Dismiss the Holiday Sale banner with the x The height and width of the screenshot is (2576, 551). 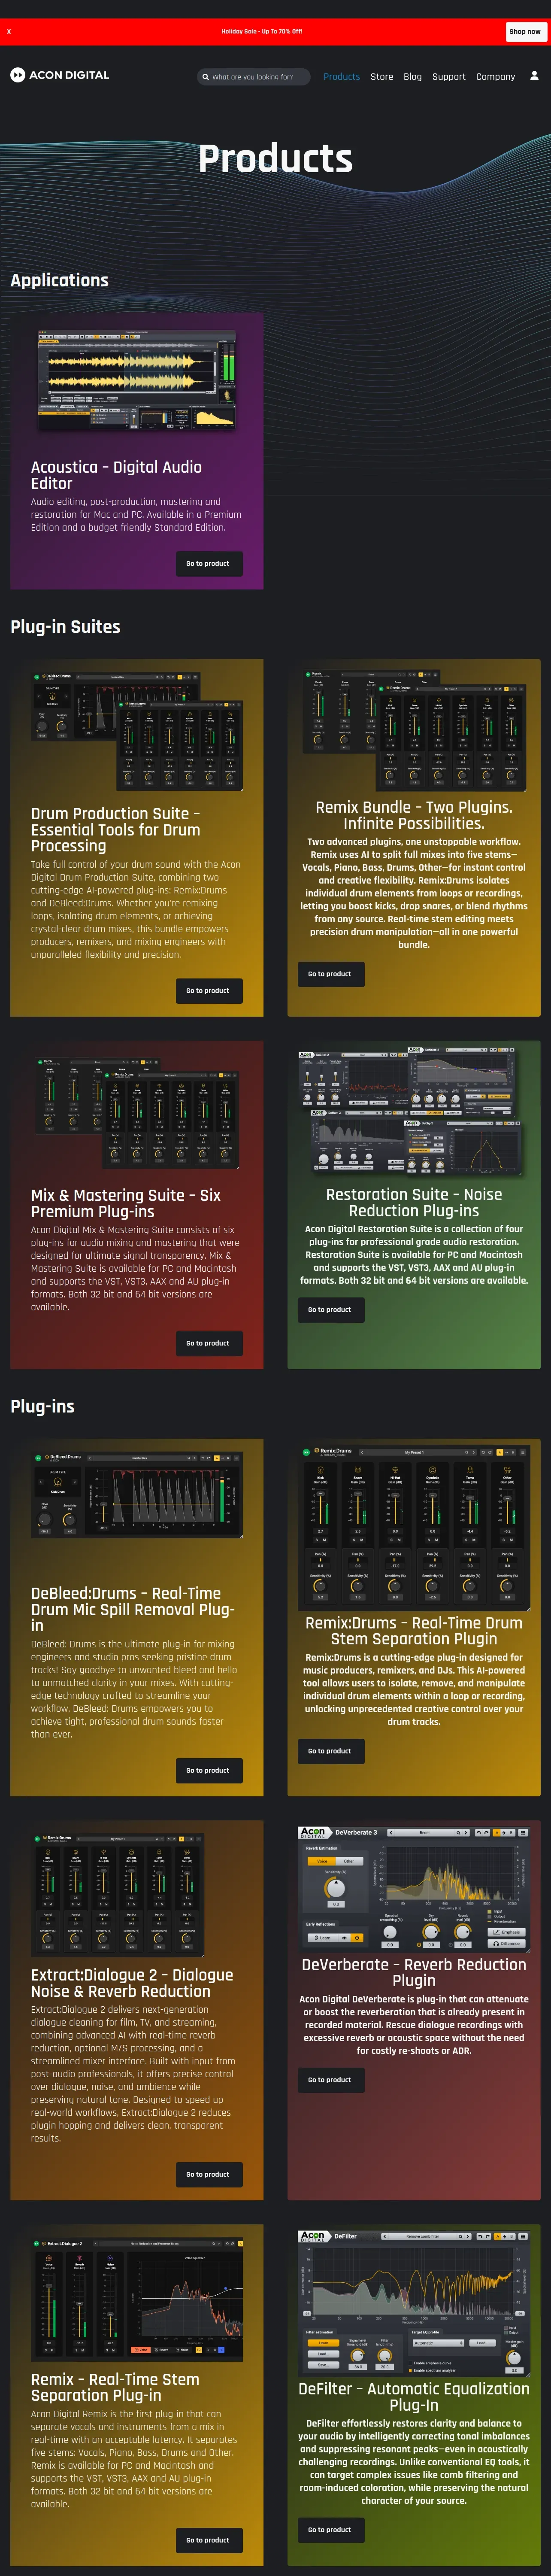click(9, 32)
